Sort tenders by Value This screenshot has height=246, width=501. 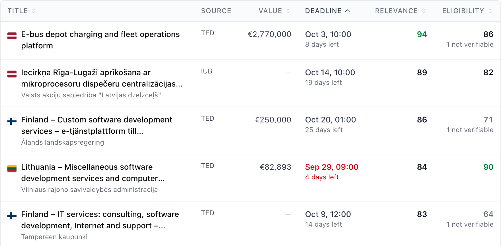pyautogui.click(x=274, y=11)
